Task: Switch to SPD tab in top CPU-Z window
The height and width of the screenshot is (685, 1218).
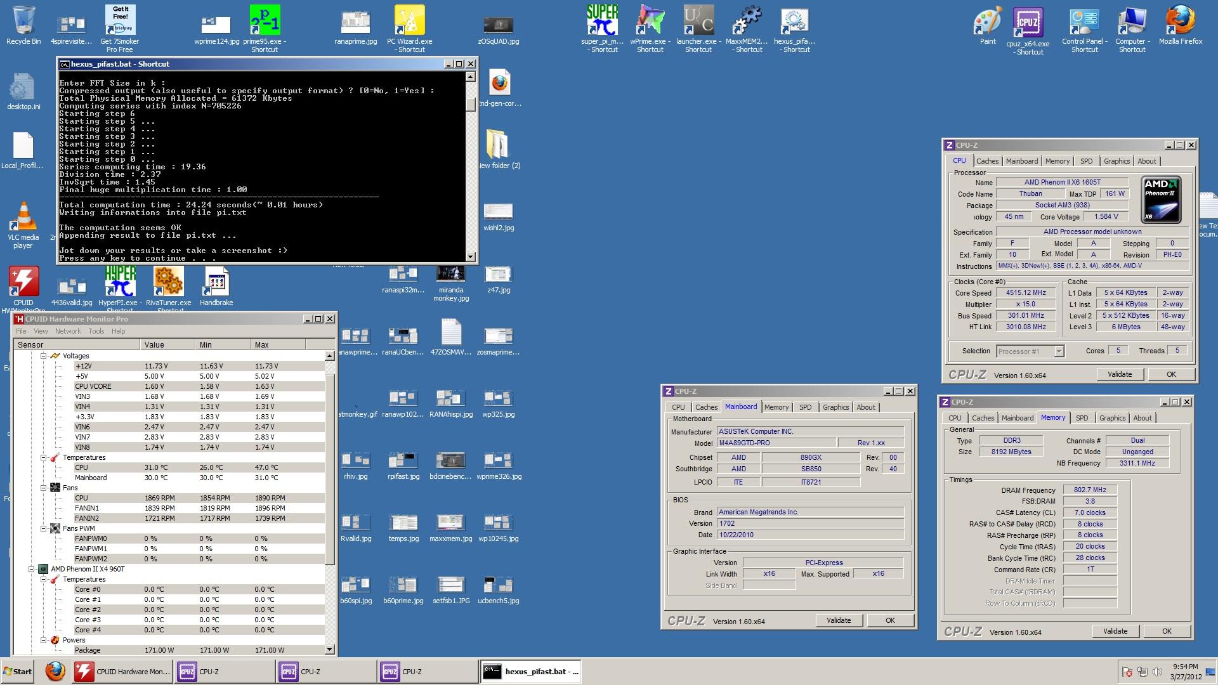Action: (1086, 161)
